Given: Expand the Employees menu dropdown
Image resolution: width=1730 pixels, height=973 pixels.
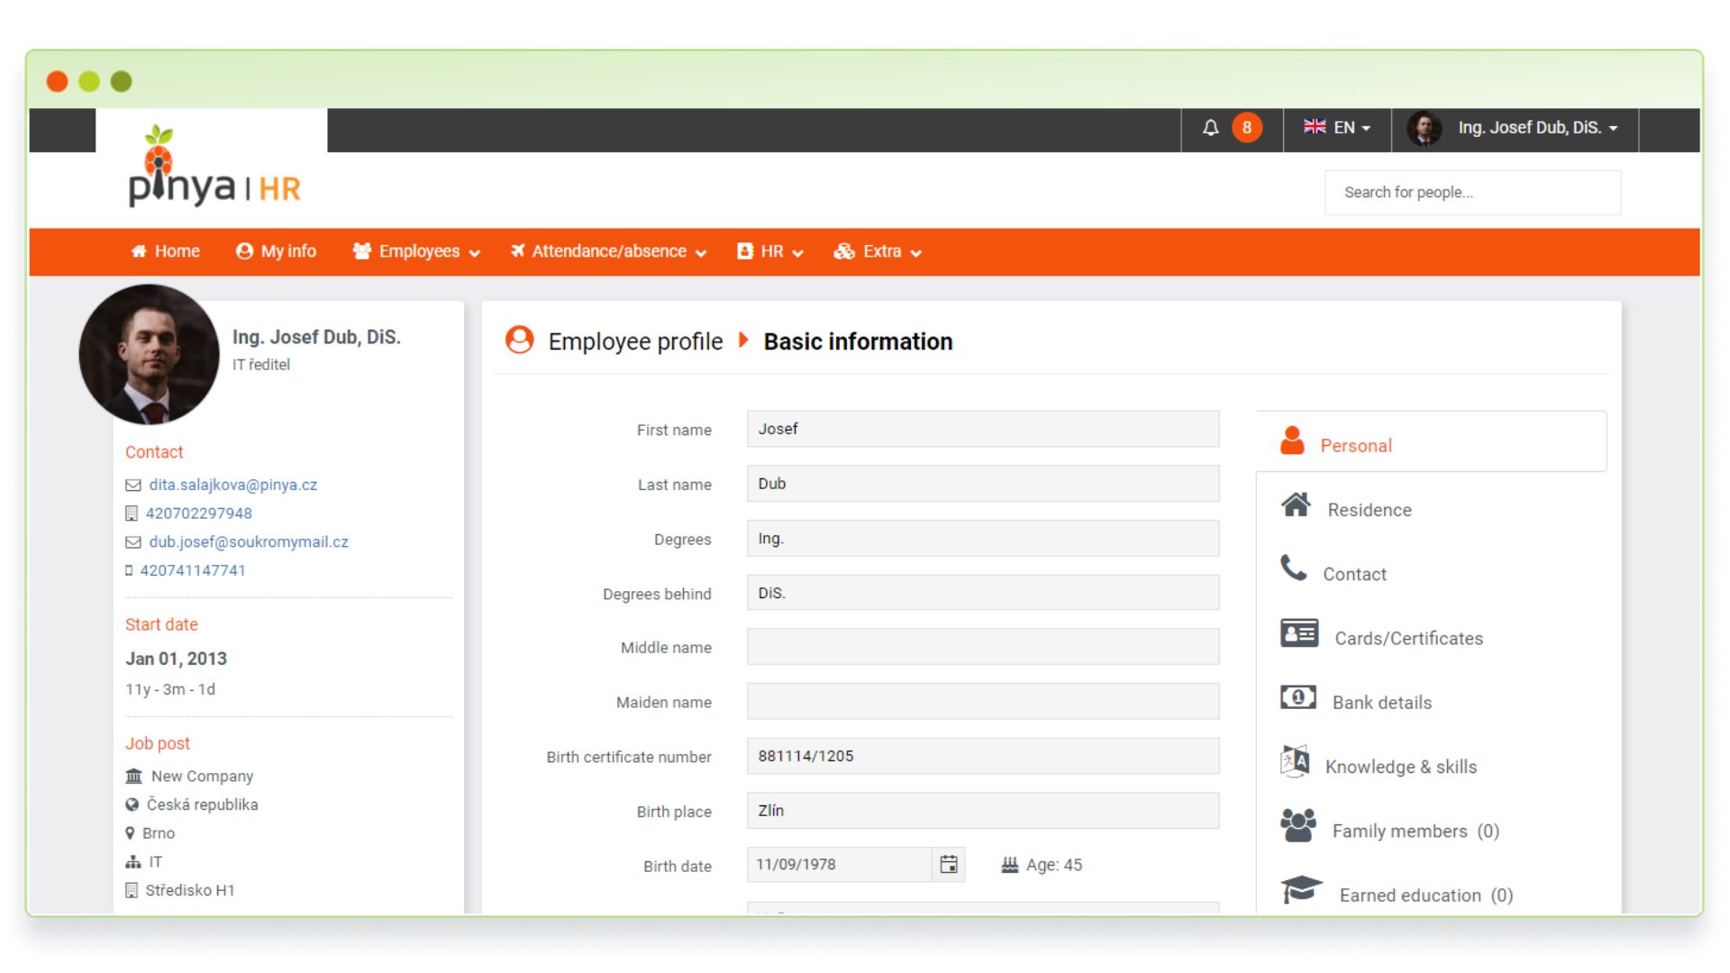Looking at the screenshot, I should [416, 251].
